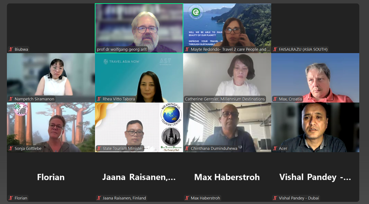369x204 pixels.
Task: Select Catherine Germier's video tile
Action: (x=227, y=78)
